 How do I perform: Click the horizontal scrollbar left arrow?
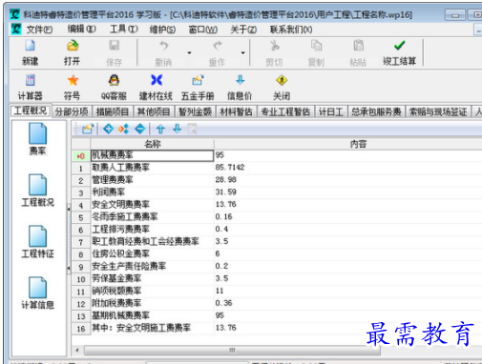(77, 351)
